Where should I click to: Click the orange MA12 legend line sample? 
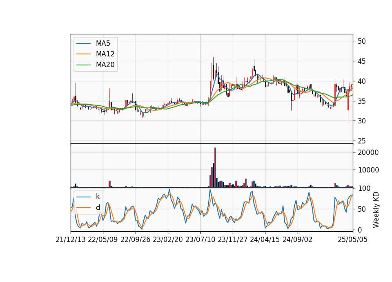point(83,54)
